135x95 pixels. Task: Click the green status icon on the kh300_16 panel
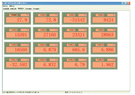93,59
